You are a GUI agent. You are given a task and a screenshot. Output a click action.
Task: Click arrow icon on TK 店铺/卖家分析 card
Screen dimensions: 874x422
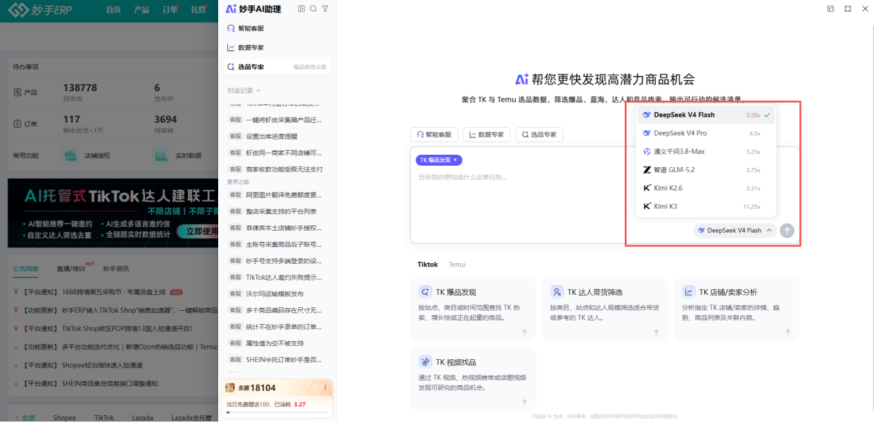788,332
